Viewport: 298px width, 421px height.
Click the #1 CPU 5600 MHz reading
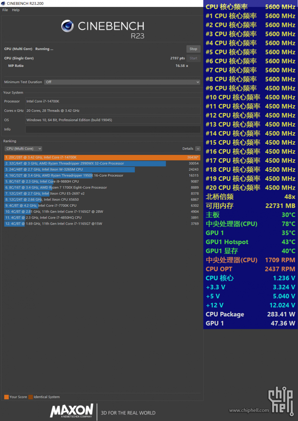(x=251, y=16)
